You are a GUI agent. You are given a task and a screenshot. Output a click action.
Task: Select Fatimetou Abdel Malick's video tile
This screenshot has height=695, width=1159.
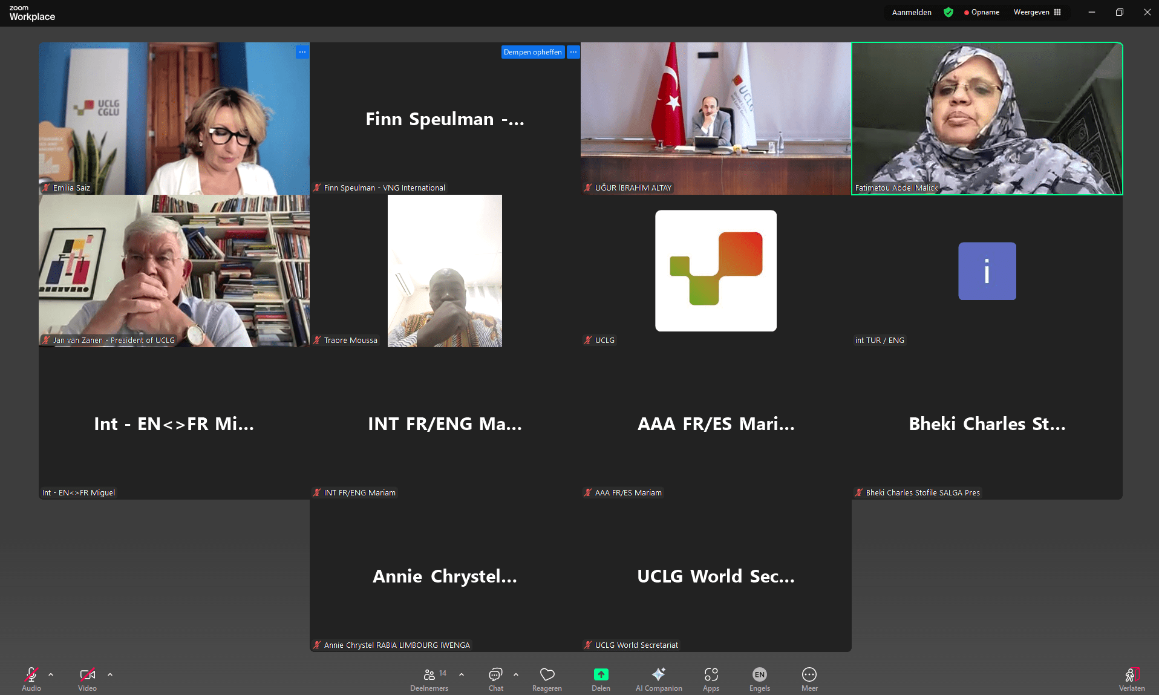point(987,119)
